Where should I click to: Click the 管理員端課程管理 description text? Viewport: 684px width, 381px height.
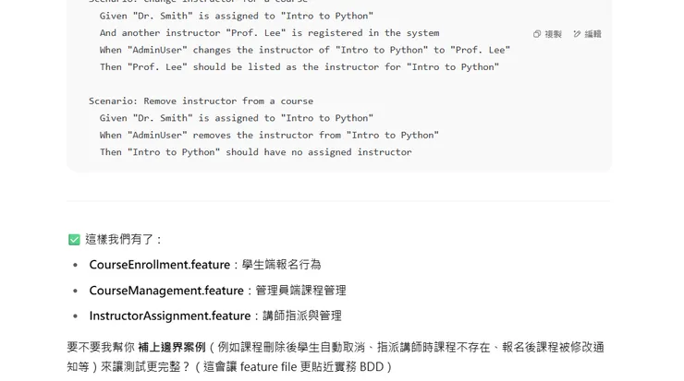coord(300,291)
